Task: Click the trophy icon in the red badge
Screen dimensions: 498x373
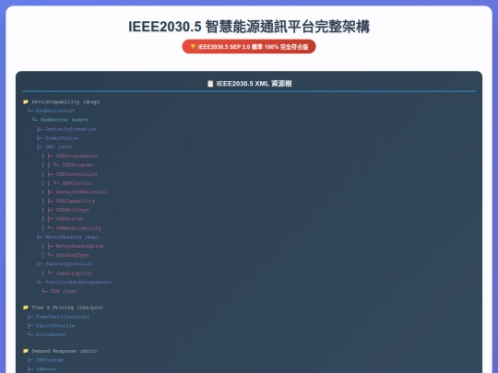Action: [x=193, y=47]
